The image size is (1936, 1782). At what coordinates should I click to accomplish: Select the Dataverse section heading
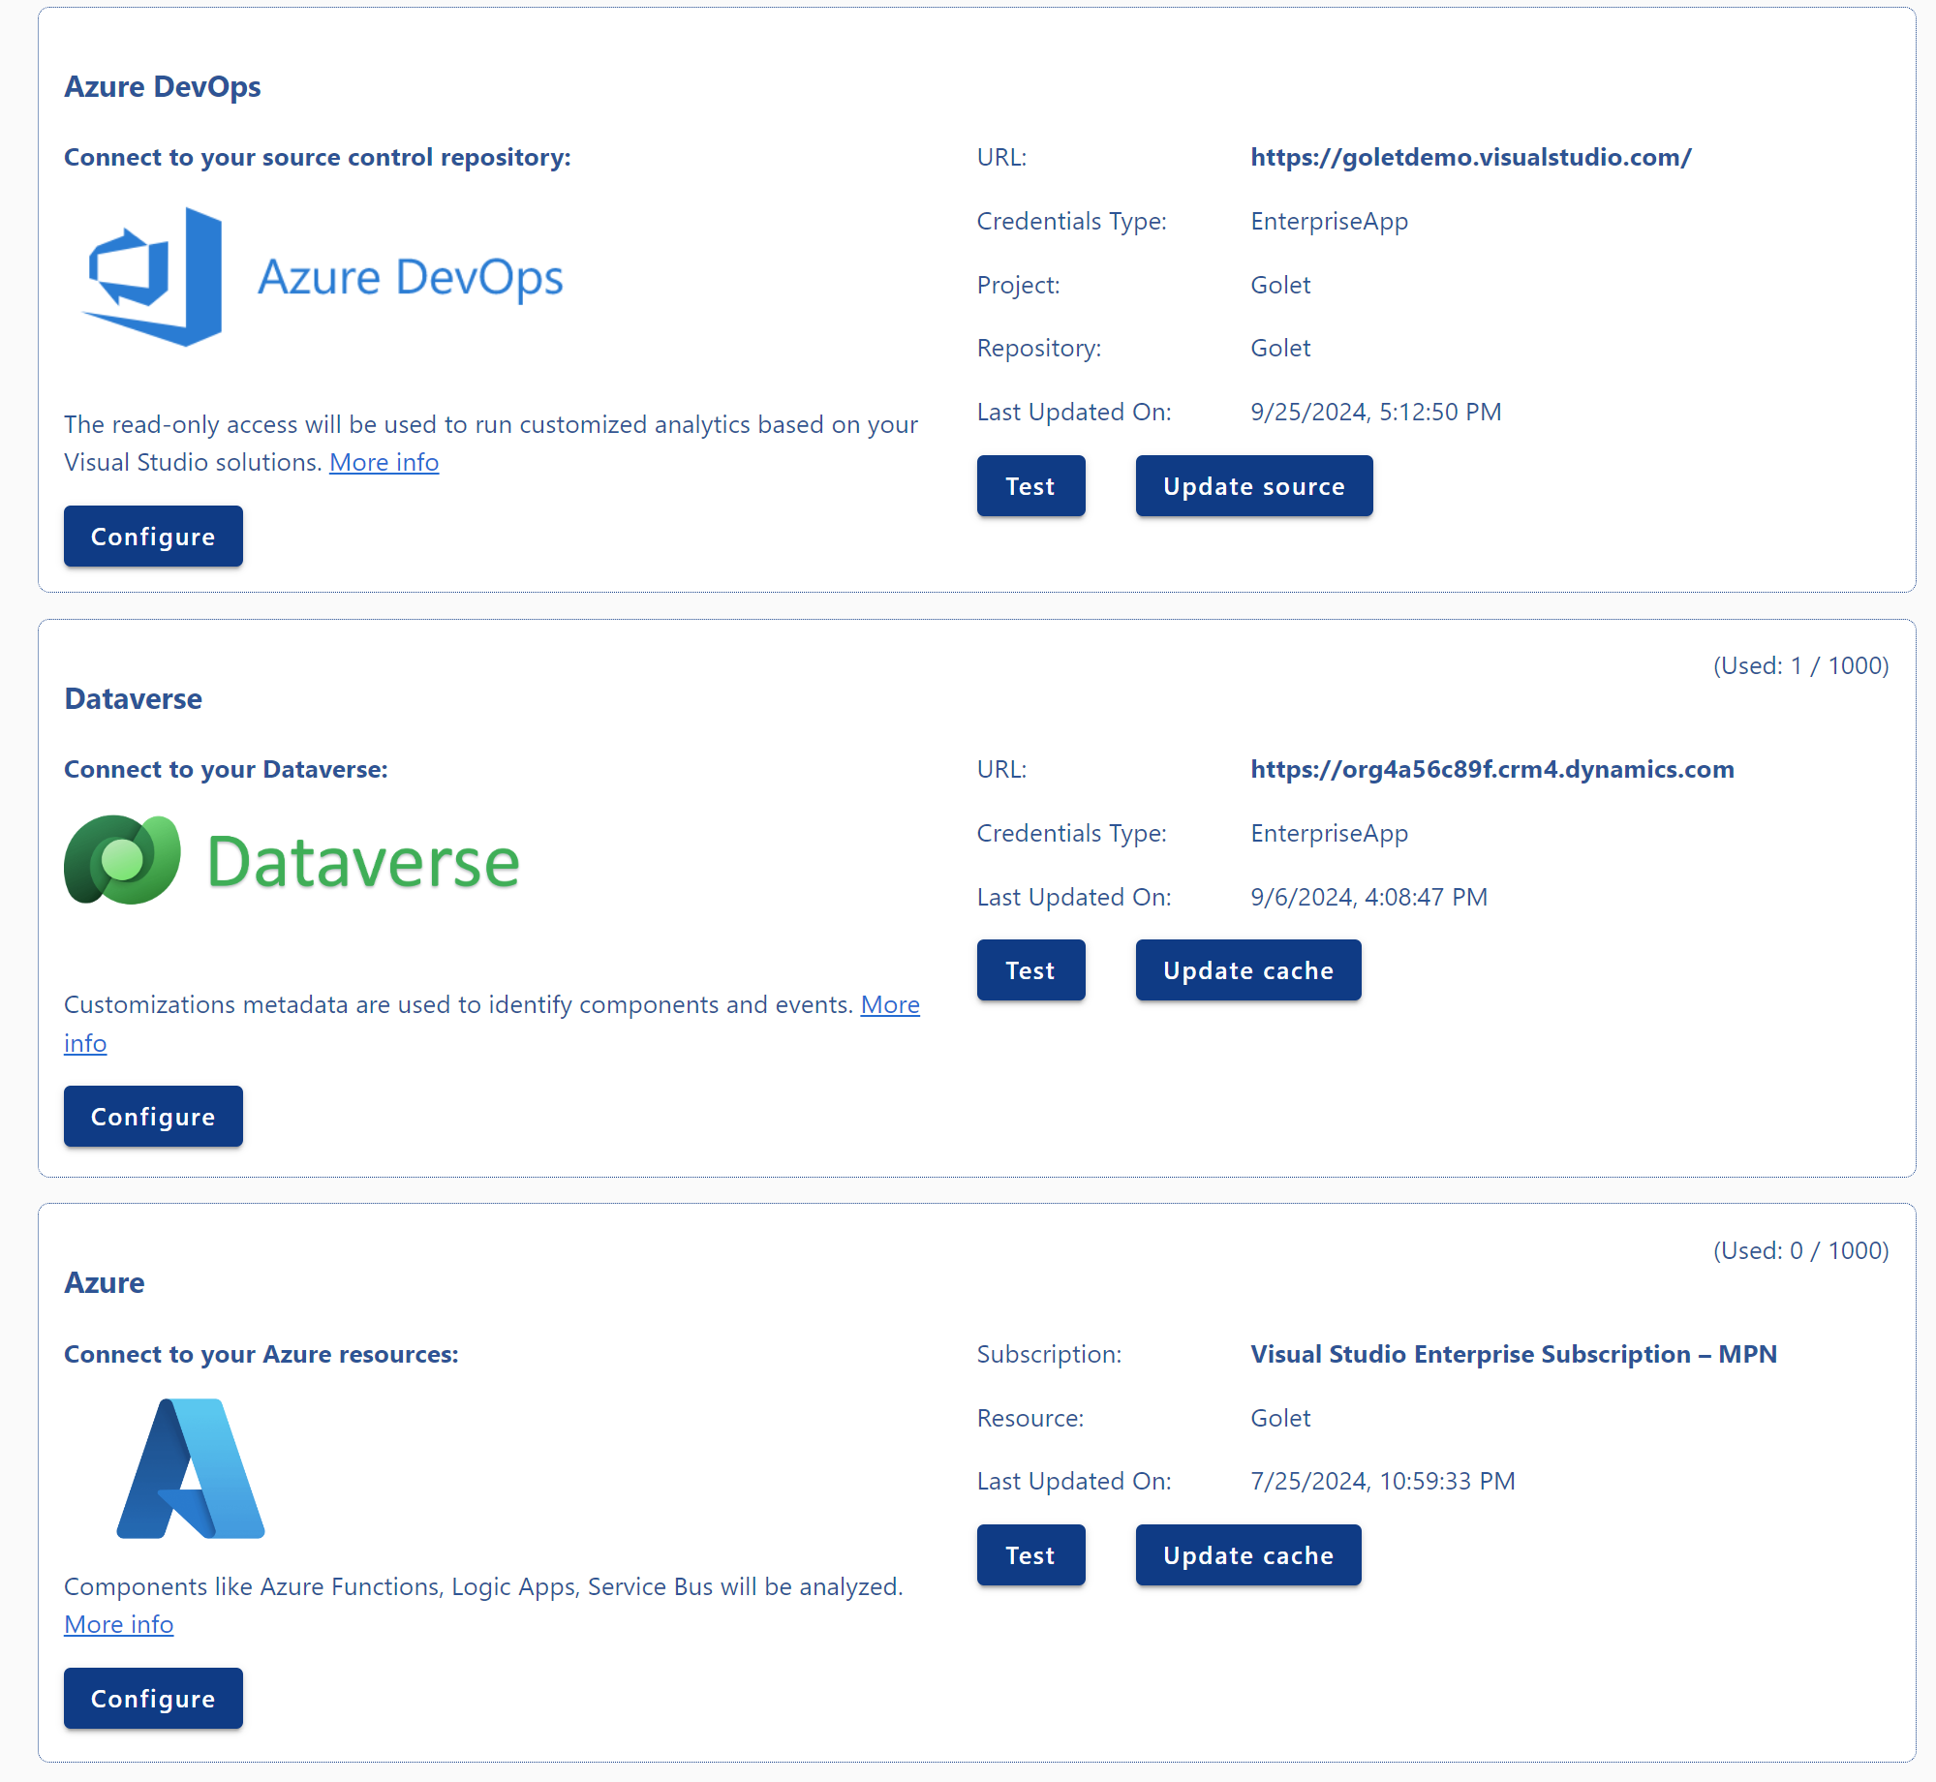click(134, 699)
